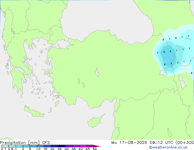This screenshot has height=150, width=194.
Task: Click the legend tick label '25'
Action: click(x=59, y=149)
